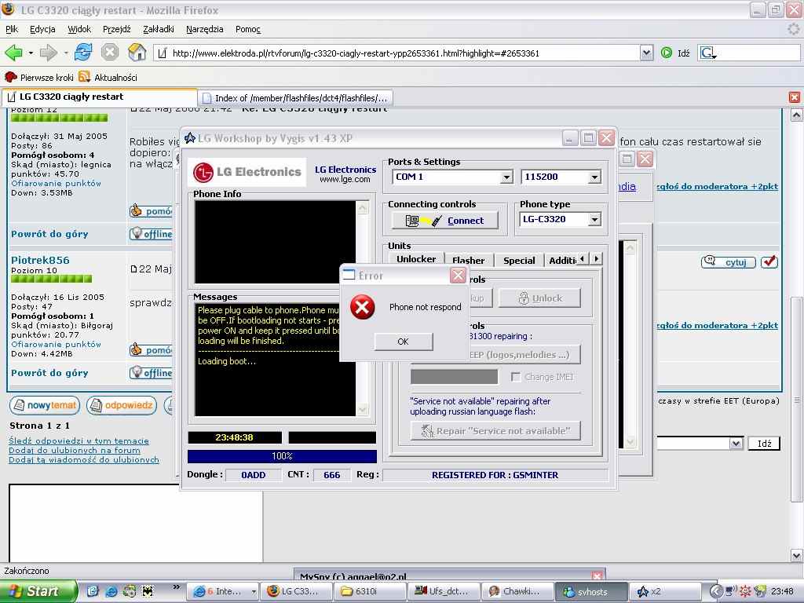Click the Reload page icon
The image size is (804, 603).
point(83,53)
